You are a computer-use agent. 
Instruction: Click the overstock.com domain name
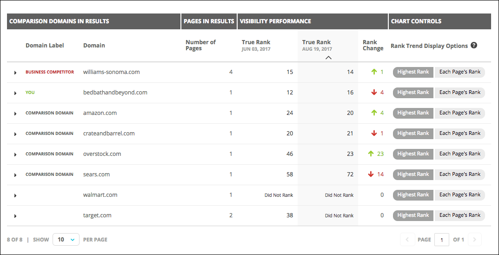point(102,154)
